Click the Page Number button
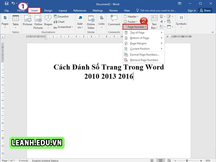This screenshot has height=162, width=216. (135, 27)
